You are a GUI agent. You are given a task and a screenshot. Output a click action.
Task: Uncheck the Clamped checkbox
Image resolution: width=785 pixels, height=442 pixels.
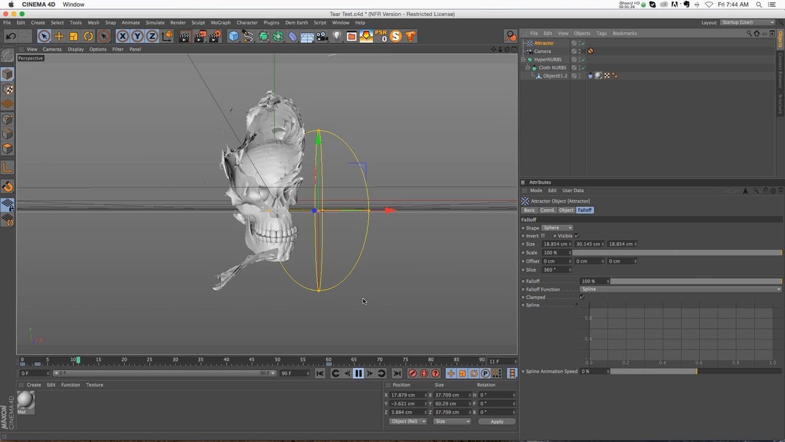581,297
